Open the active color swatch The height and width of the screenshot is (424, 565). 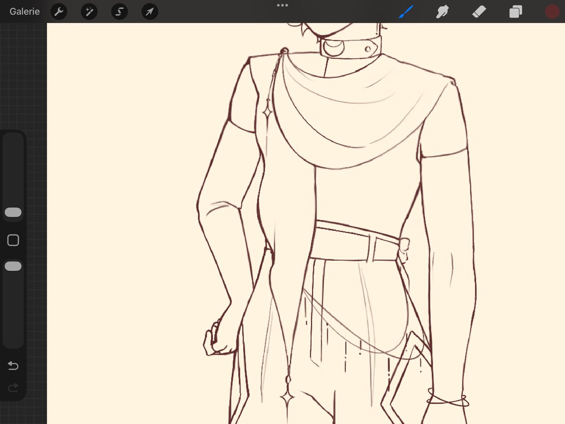(552, 12)
